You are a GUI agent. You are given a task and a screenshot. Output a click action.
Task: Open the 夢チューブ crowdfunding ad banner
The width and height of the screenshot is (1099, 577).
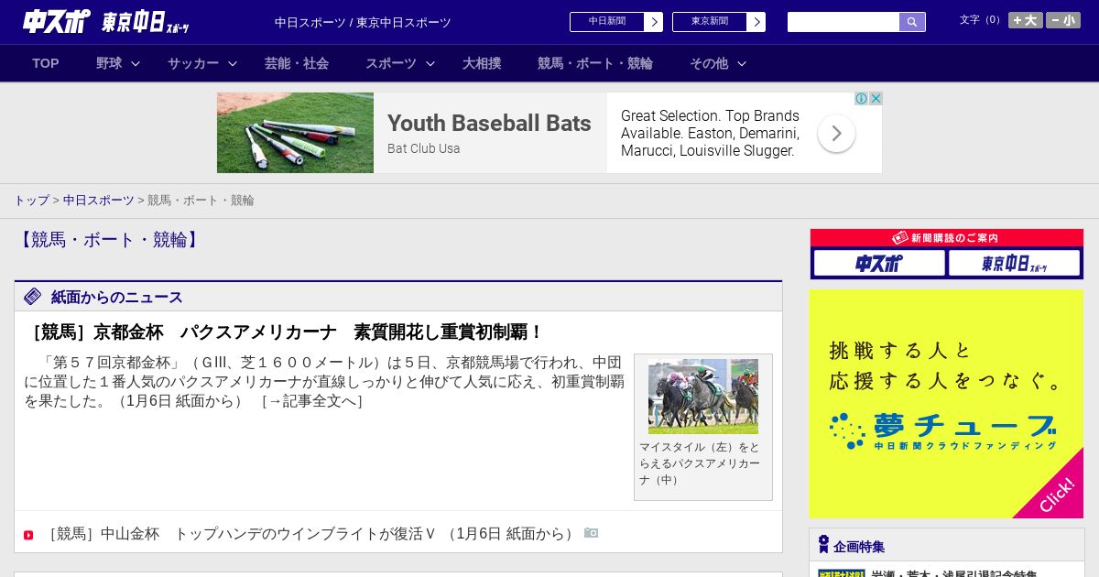tap(946, 404)
